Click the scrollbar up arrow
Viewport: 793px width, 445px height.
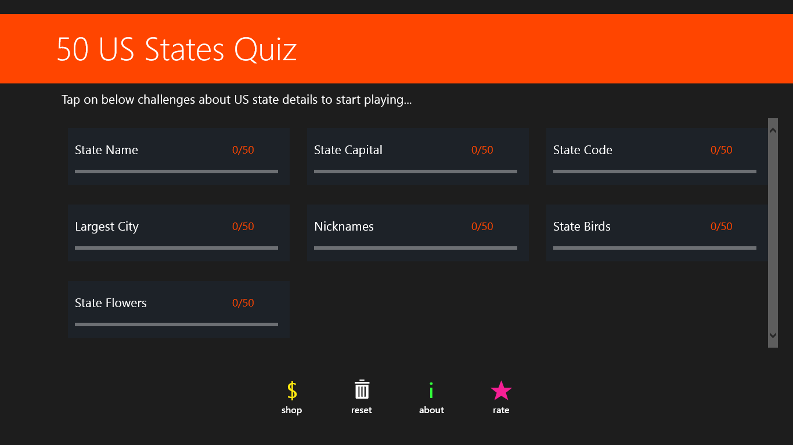coord(773,131)
